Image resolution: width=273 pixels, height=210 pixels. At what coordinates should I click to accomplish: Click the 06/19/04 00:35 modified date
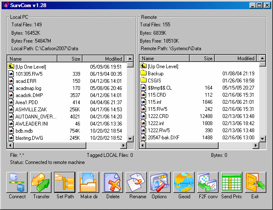[x=106, y=74]
